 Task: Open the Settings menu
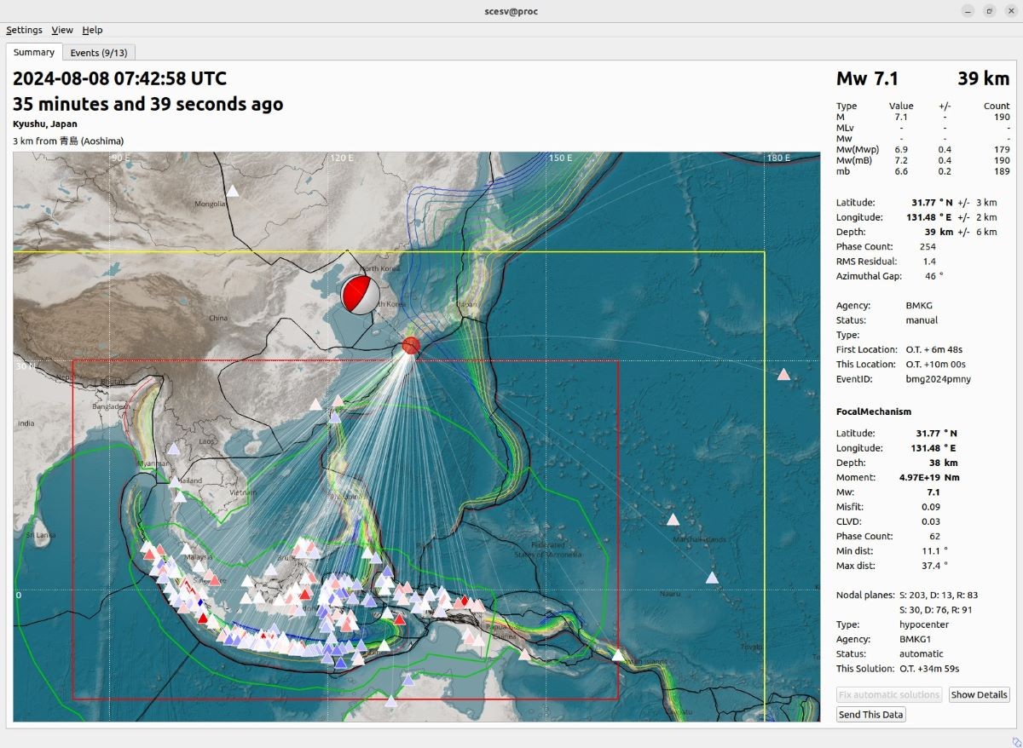click(24, 30)
